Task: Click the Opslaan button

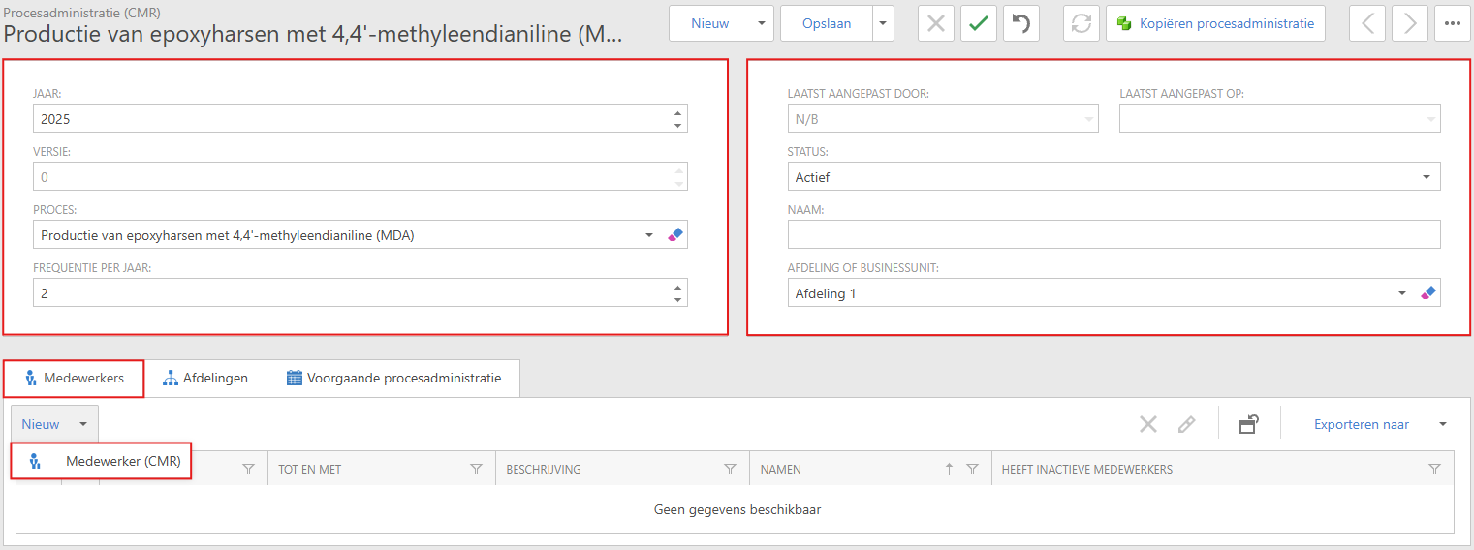Action: click(x=826, y=23)
